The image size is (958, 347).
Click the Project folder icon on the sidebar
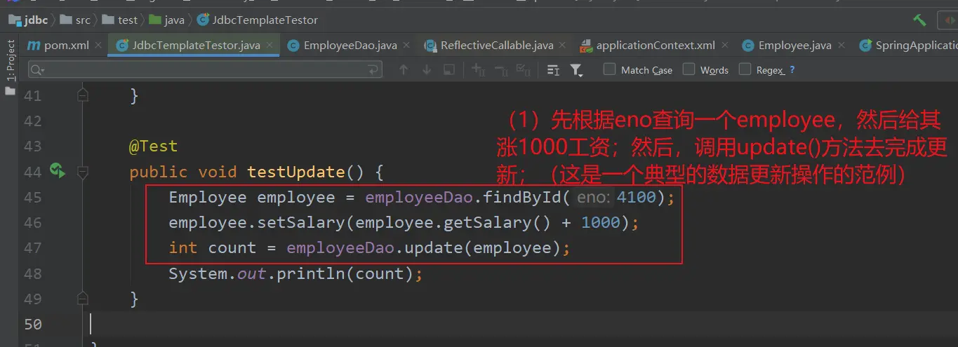10,91
